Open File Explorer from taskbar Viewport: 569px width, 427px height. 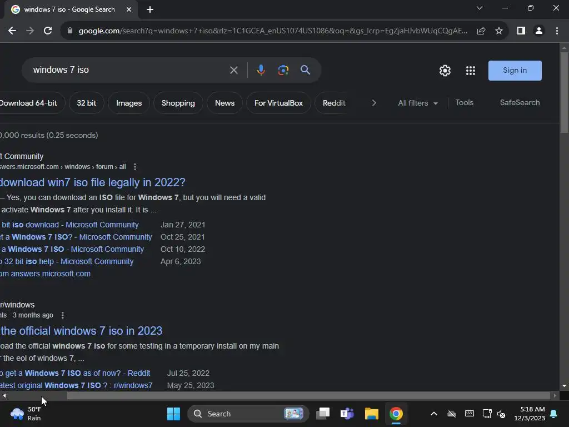372,414
